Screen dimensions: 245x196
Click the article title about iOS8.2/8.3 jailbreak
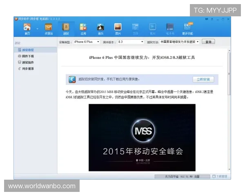pos(142,58)
